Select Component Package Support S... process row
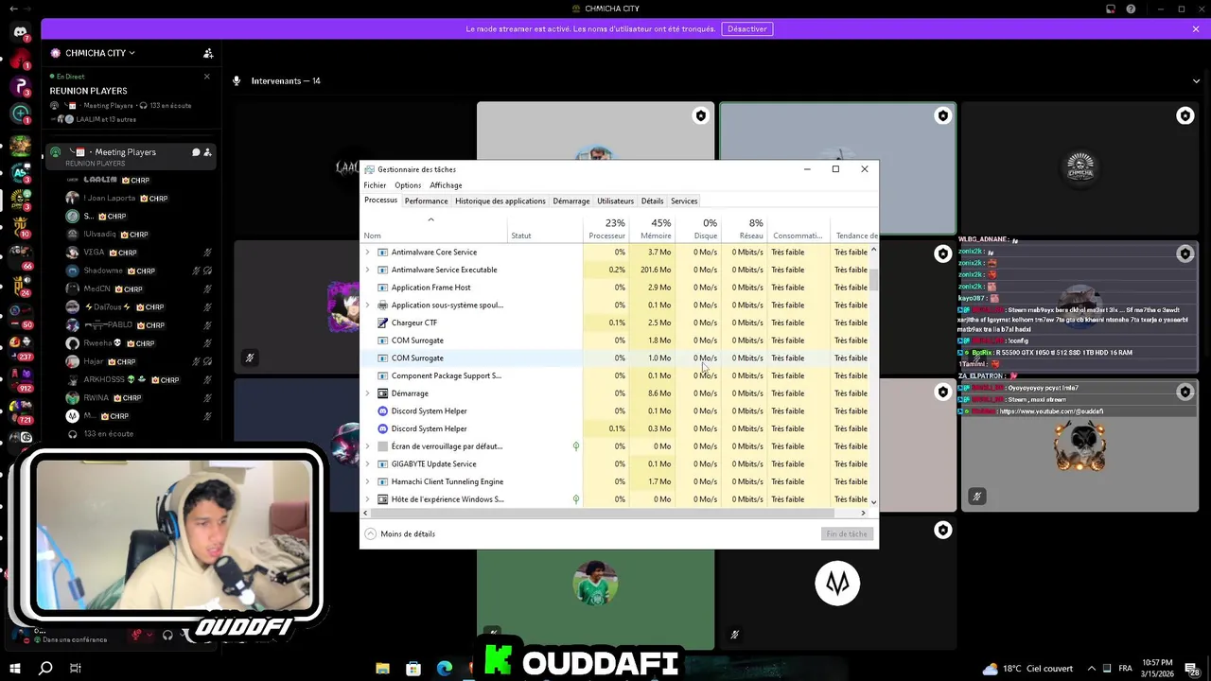Screen dimensions: 1211x681 point(614,375)
